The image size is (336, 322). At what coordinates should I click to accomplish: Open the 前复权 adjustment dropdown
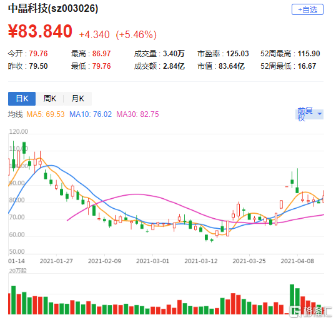tap(309, 114)
